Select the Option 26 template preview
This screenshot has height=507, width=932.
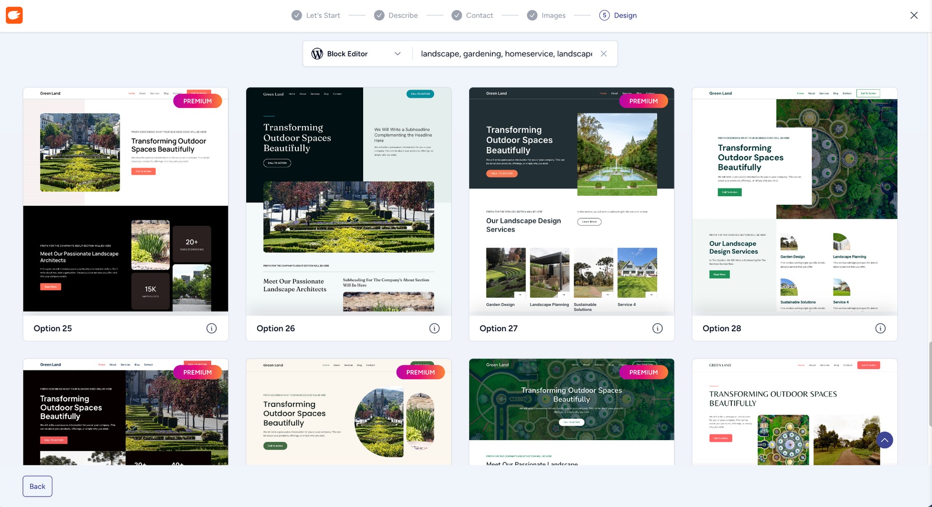pos(348,201)
